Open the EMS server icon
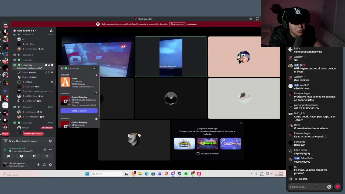345x194 pixels. click(x=5, y=127)
